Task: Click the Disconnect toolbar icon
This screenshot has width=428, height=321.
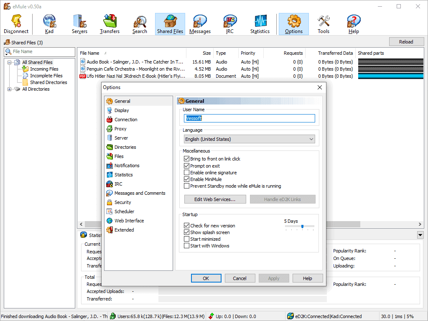Action: click(x=16, y=24)
